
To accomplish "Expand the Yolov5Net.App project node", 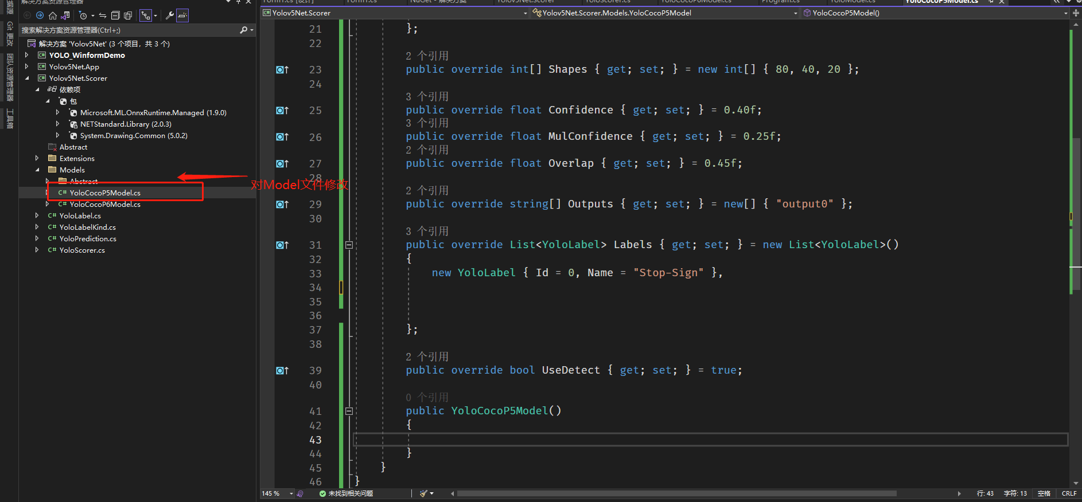I will tap(26, 66).
